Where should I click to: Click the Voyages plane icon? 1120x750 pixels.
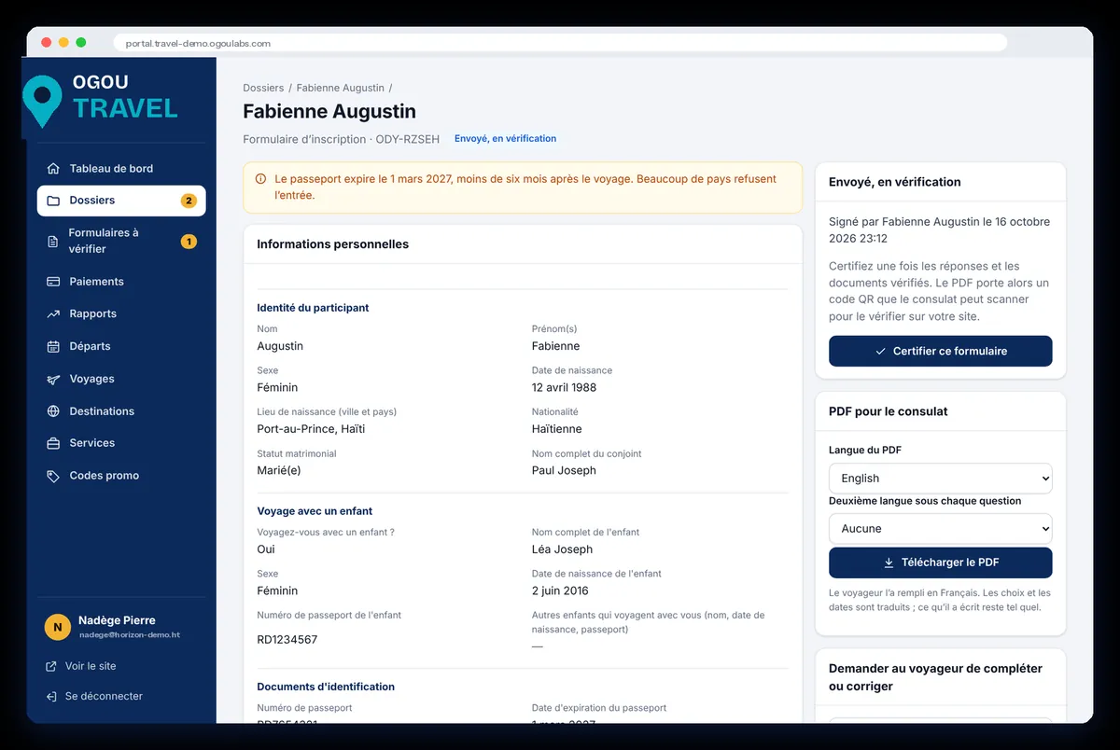[53, 379]
